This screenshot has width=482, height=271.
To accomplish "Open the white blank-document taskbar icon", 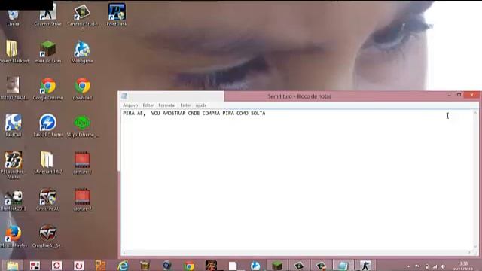I will coord(233,266).
